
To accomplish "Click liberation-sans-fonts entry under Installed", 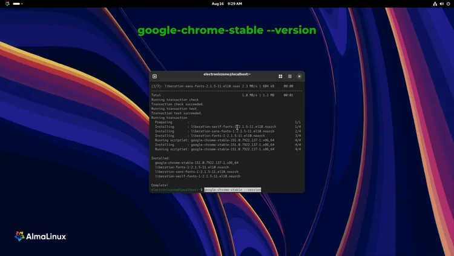I will pyautogui.click(x=197, y=172).
